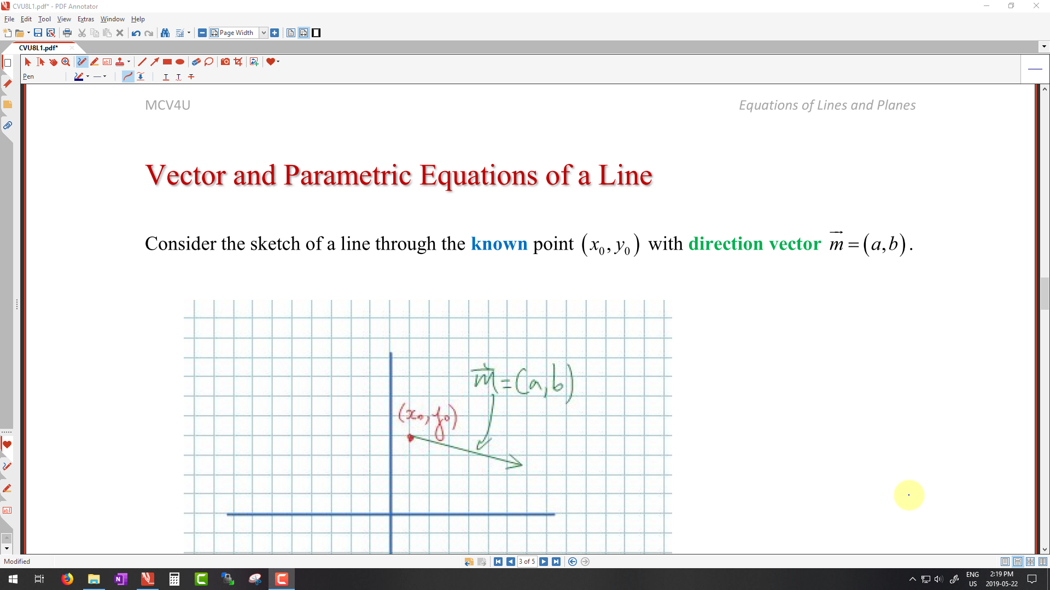Screen dimensions: 1050x590
Task: Select the Eraser tool
Action: [x=196, y=62]
